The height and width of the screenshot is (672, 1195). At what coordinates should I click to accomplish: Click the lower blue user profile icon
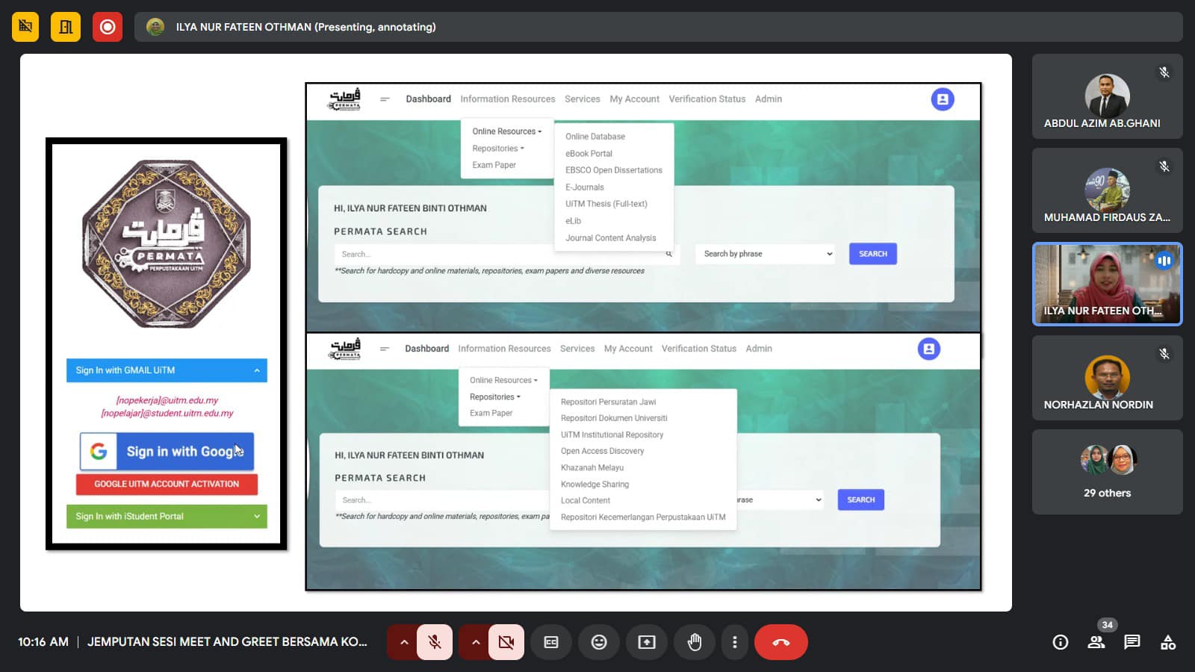(929, 349)
